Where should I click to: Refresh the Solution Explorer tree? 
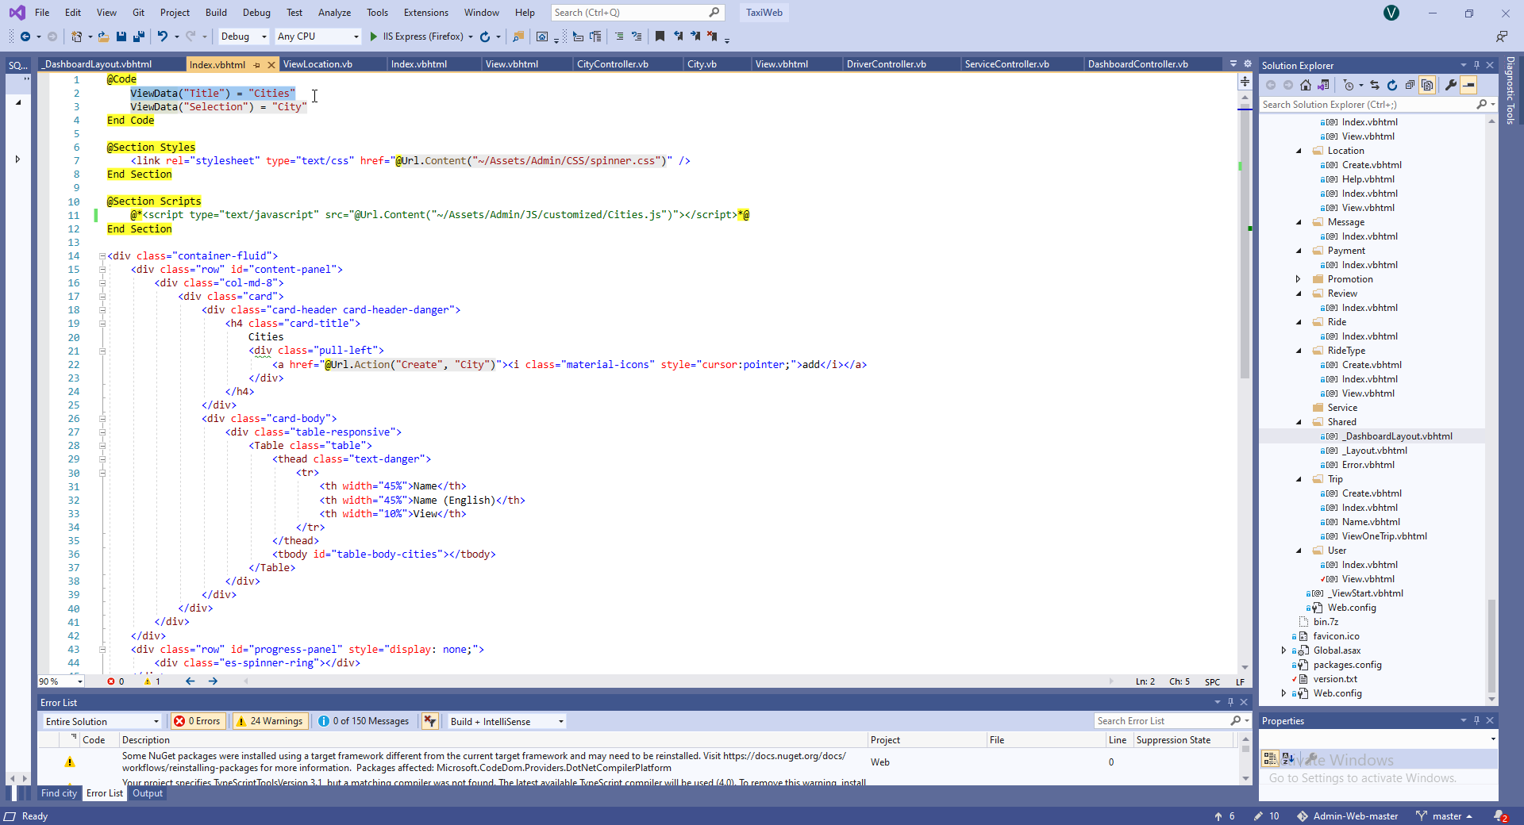1392,85
